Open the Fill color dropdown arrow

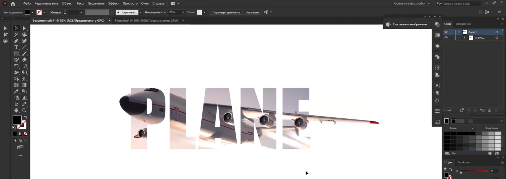(x=33, y=12)
